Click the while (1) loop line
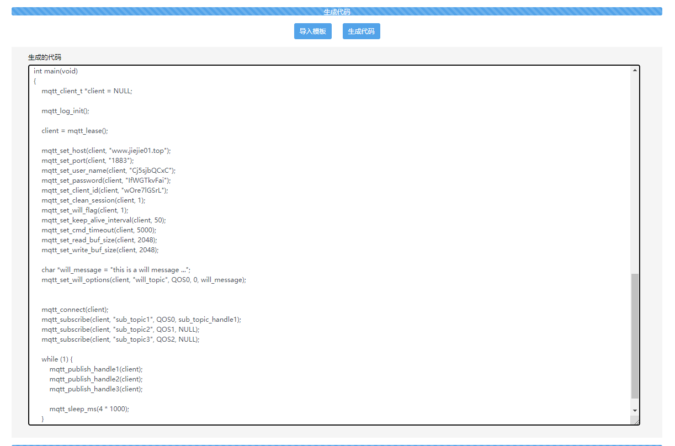This screenshot has width=675, height=446. (56, 359)
